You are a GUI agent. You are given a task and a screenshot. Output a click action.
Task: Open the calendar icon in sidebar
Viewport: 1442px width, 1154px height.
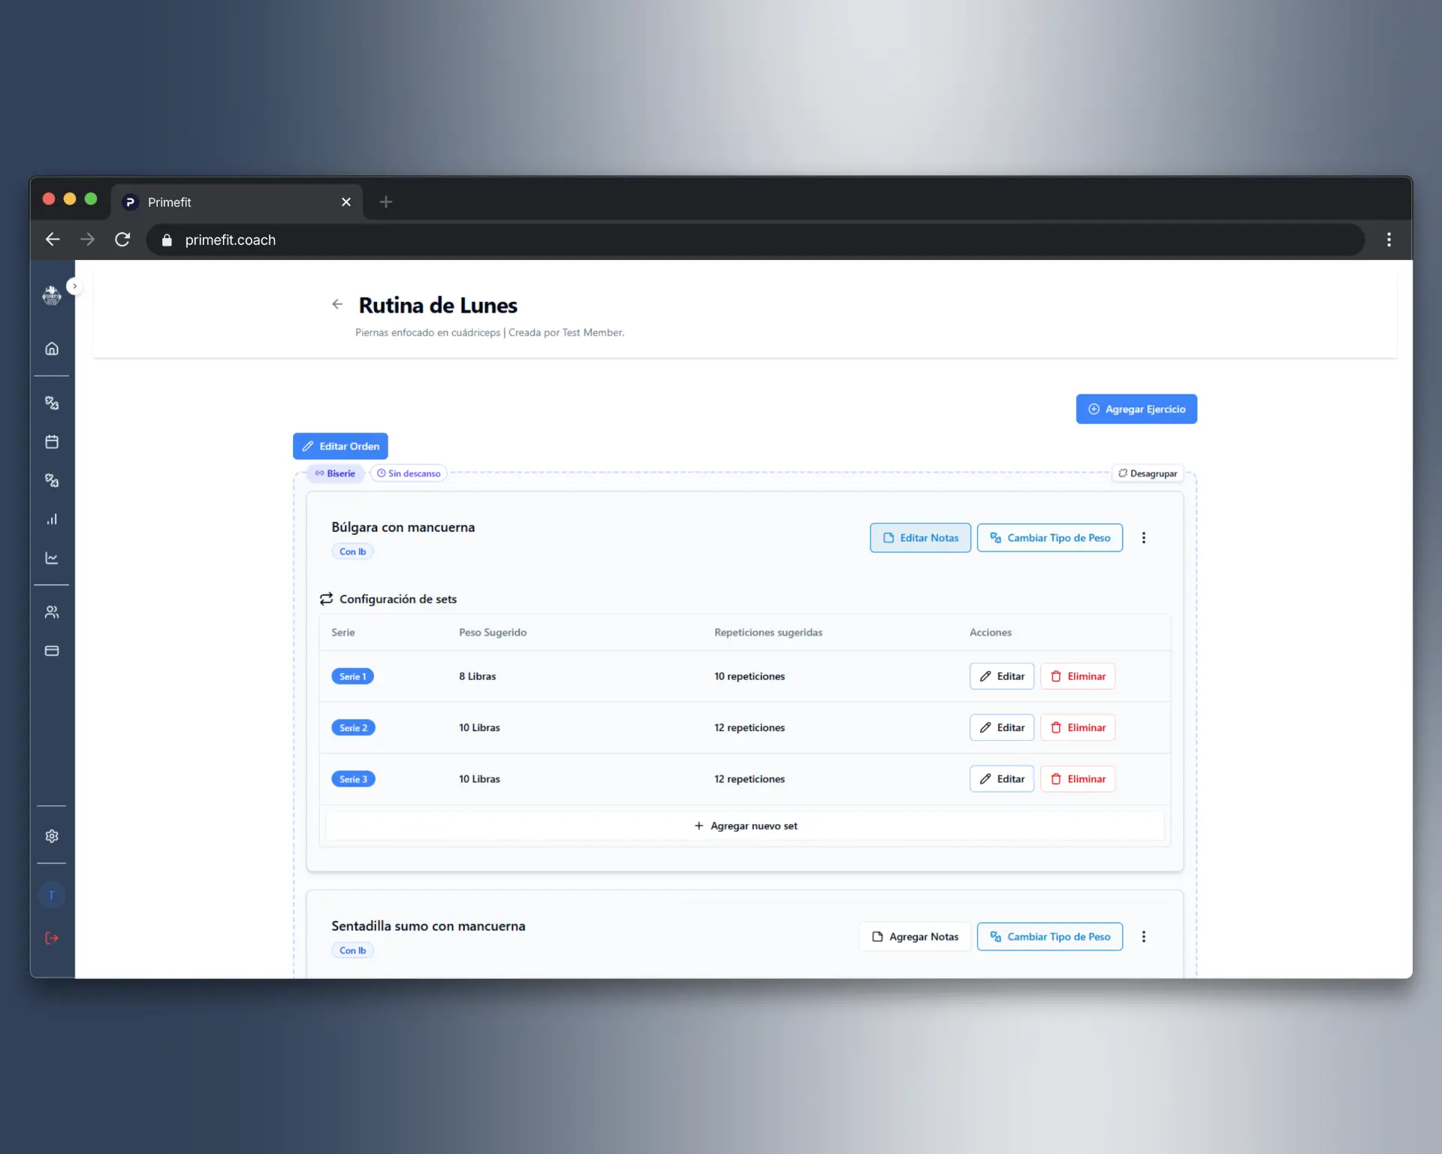tap(52, 442)
